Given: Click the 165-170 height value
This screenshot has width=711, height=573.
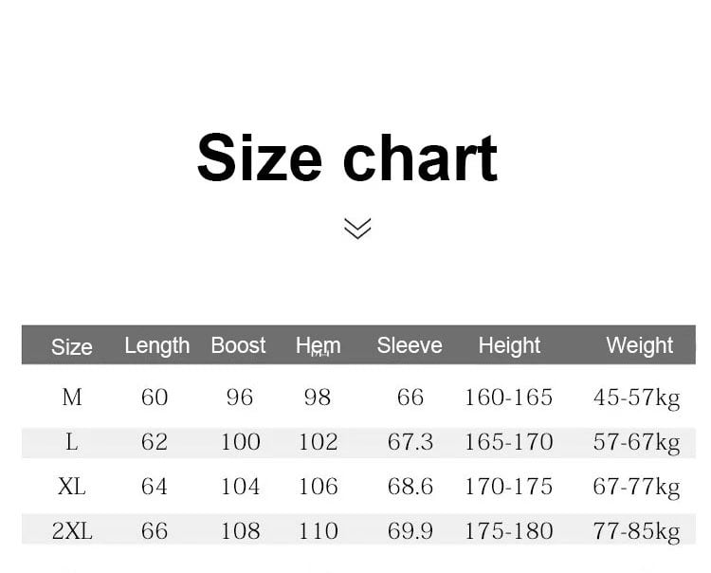Looking at the screenshot, I should tap(509, 442).
